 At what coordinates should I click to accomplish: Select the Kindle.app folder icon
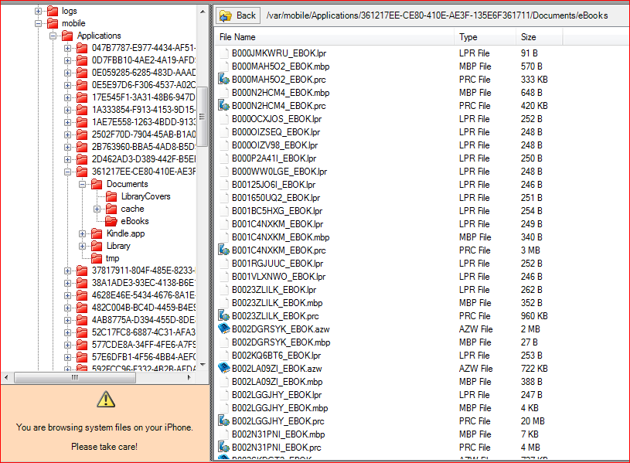coord(97,233)
